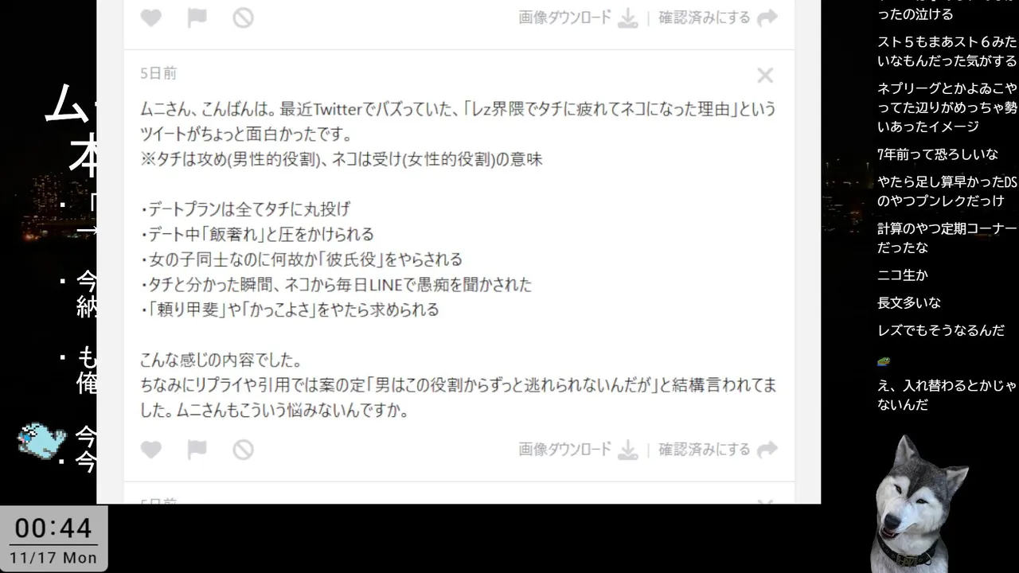Click the block icon under the 5日前 message
The height and width of the screenshot is (573, 1019).
(243, 450)
